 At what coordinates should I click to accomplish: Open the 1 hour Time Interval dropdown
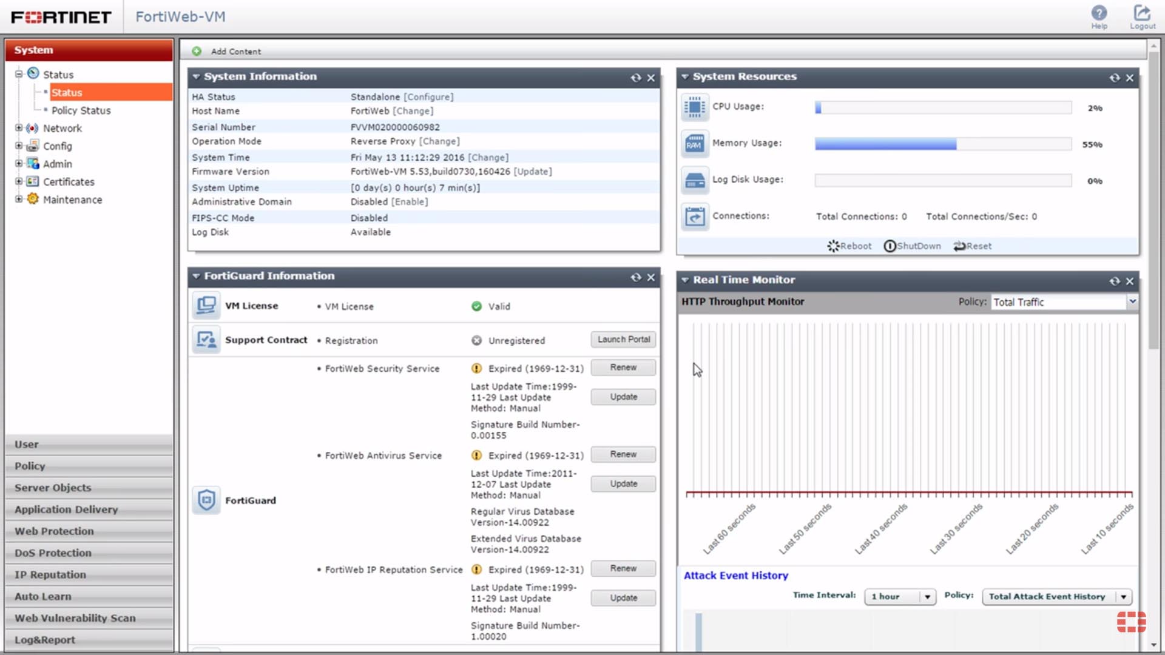point(927,597)
